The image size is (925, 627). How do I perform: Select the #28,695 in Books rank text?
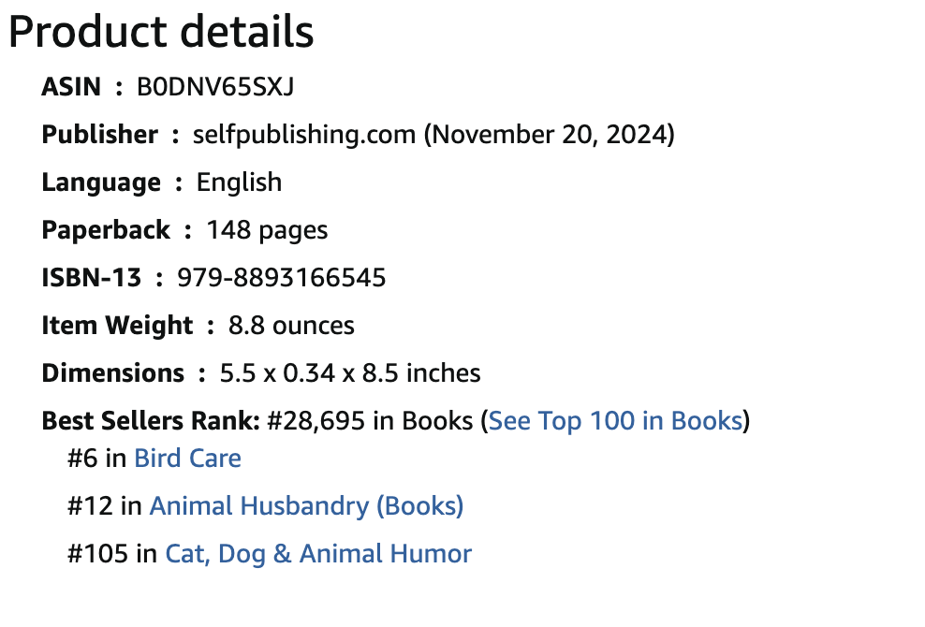[369, 421]
